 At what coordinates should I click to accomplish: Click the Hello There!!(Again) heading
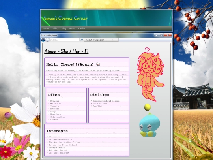(70, 64)
